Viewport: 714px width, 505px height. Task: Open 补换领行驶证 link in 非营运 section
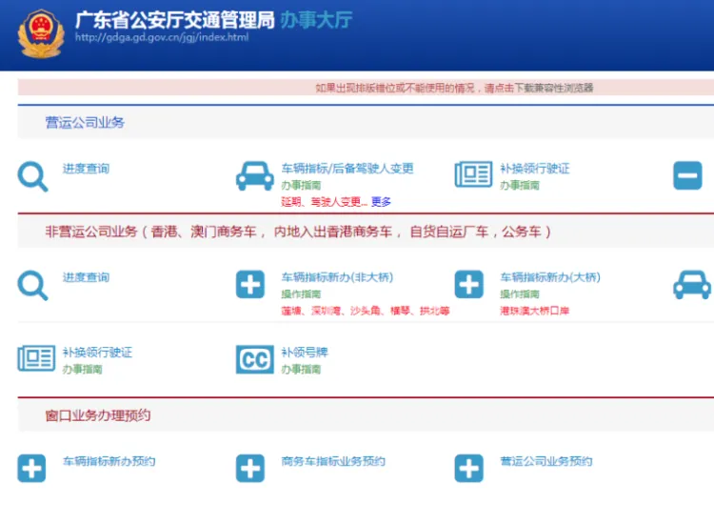tap(97, 353)
